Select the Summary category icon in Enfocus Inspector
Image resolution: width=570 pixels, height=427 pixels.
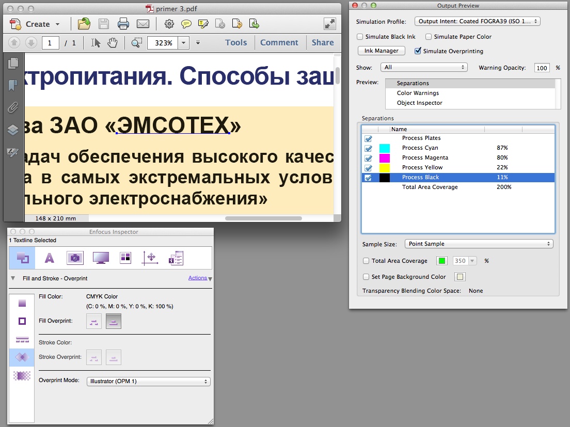point(176,258)
